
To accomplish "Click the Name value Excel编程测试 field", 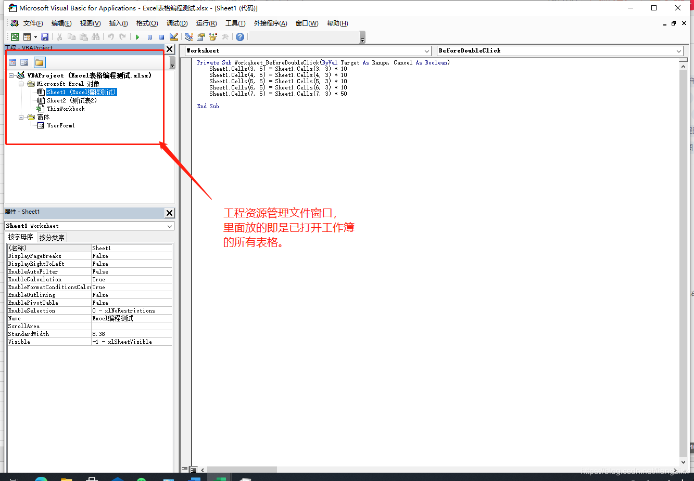I will 132,318.
